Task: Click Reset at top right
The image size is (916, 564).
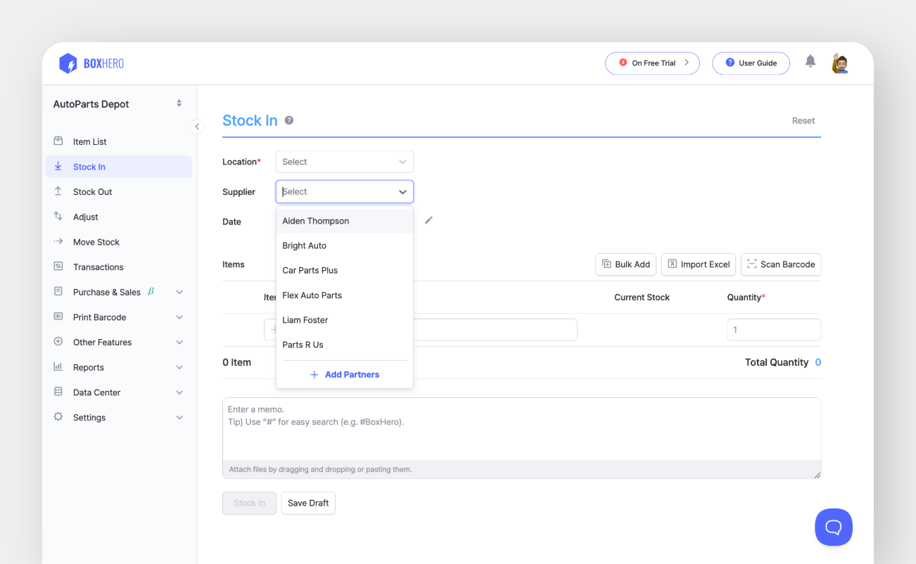Action: tap(803, 121)
